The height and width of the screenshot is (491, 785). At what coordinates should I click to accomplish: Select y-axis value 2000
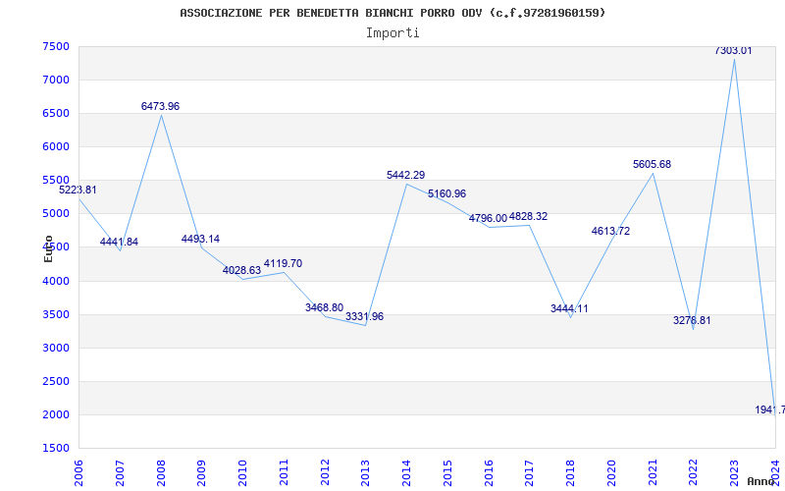(56, 414)
